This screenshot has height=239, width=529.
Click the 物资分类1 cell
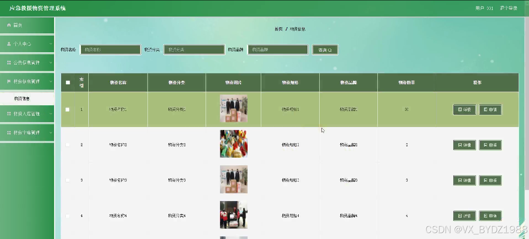pos(177,109)
